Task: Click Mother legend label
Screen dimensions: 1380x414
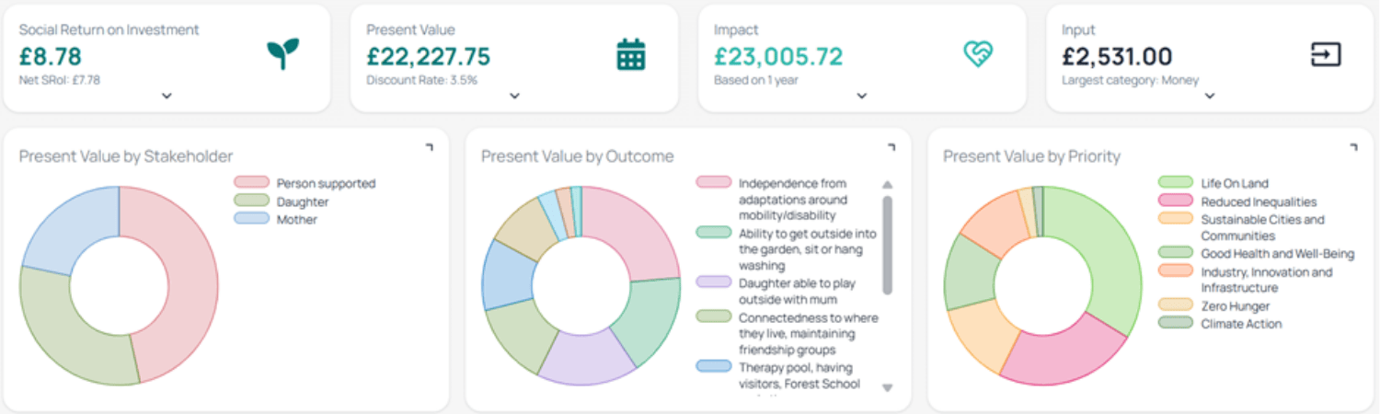Action: [296, 220]
